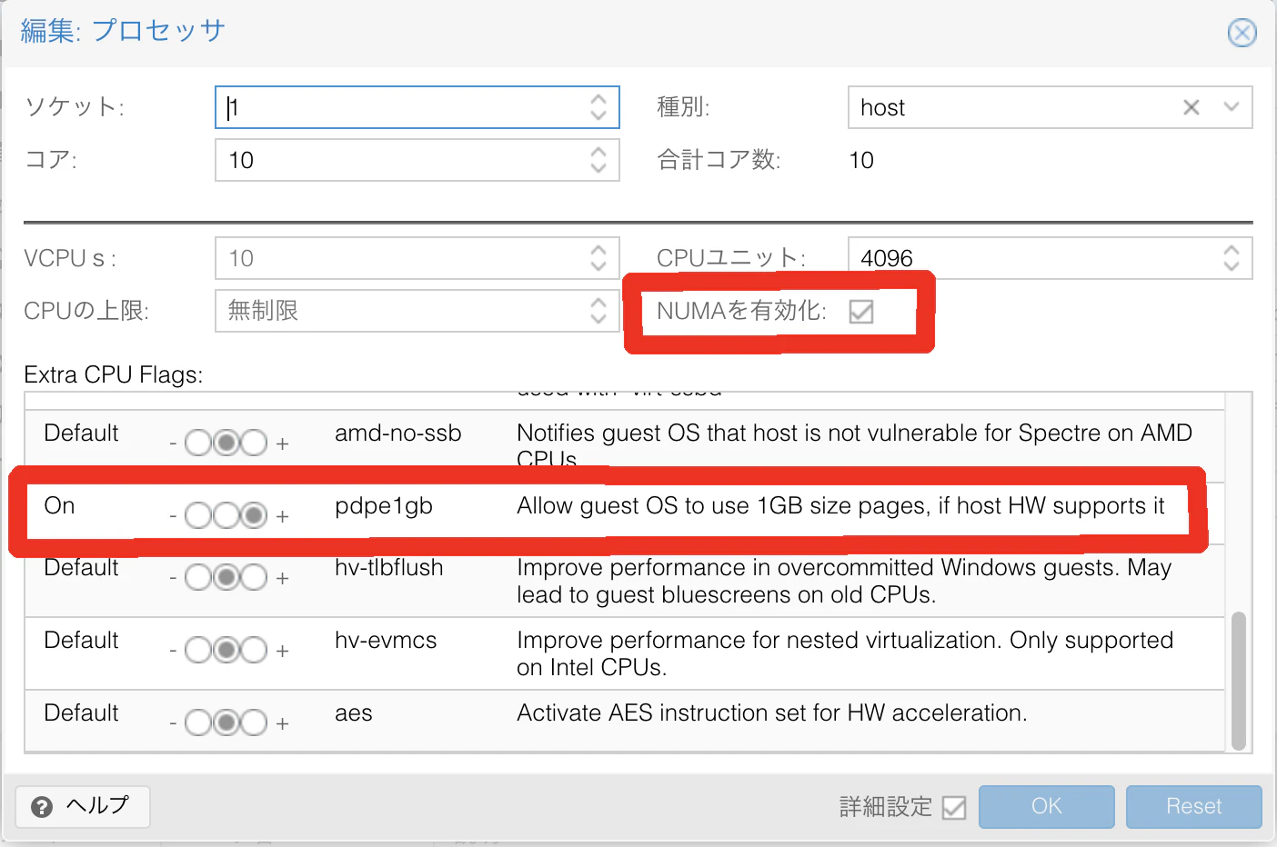
Task: Select the hv-evmcs flag name
Action: coord(386,641)
